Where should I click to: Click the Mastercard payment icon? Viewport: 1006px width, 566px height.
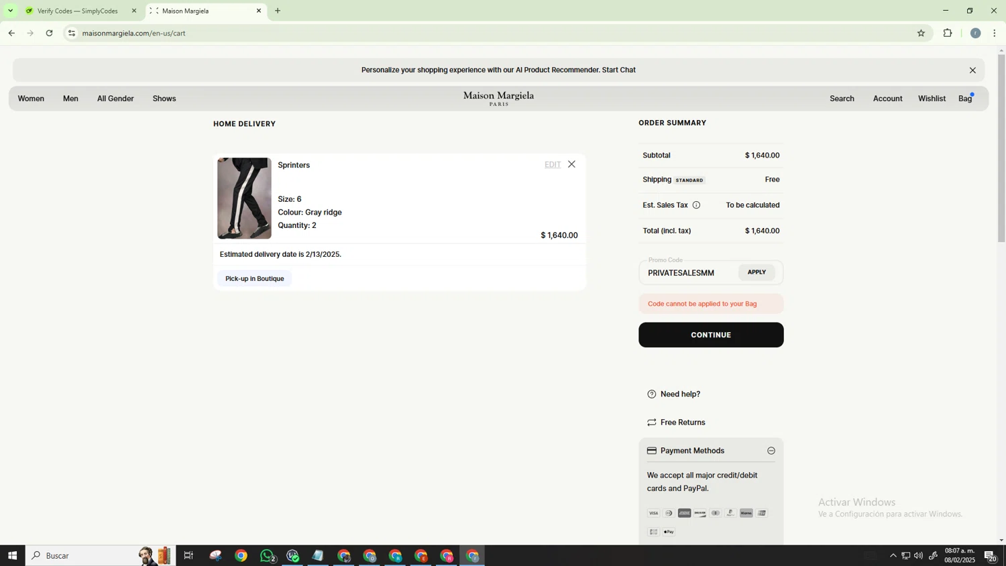coord(715,513)
